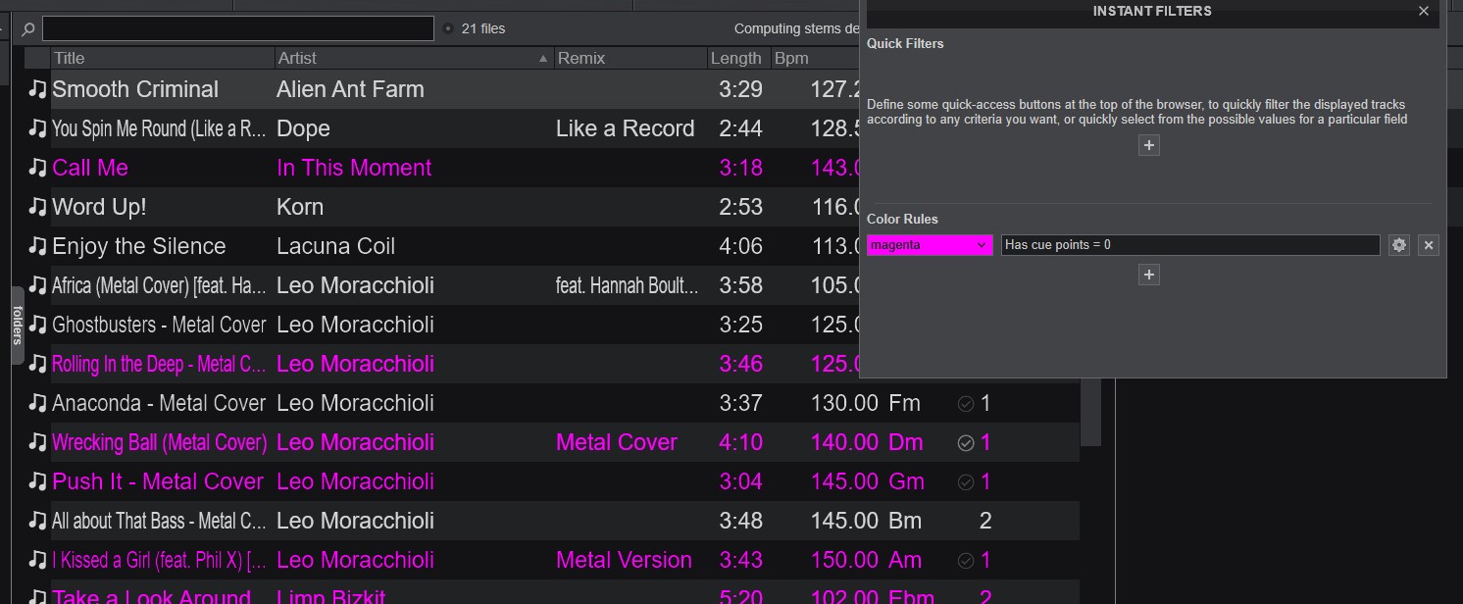Close the Instant Filters panel
This screenshot has height=604, width=1463.
click(x=1424, y=11)
